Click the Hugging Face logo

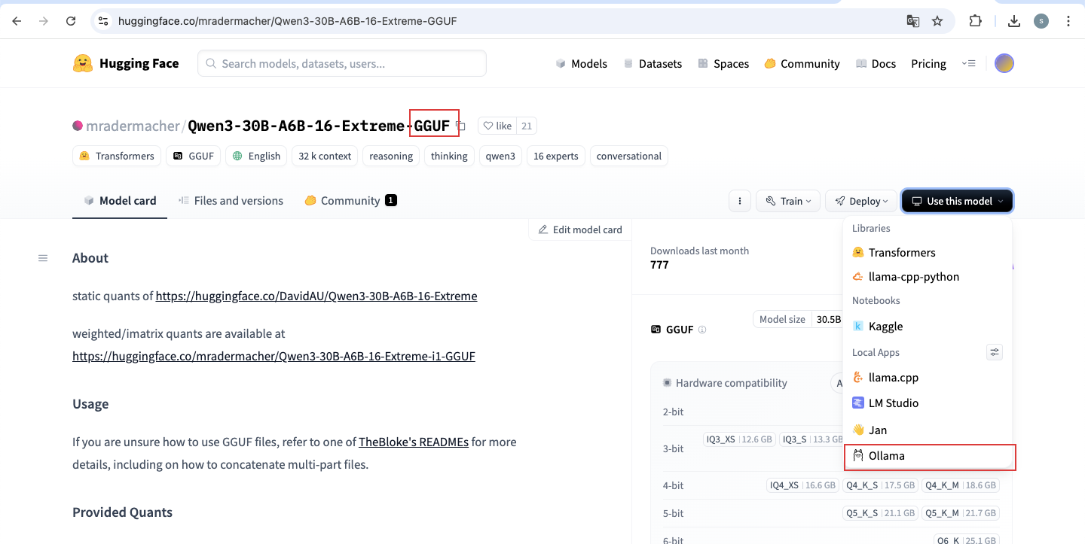(126, 63)
